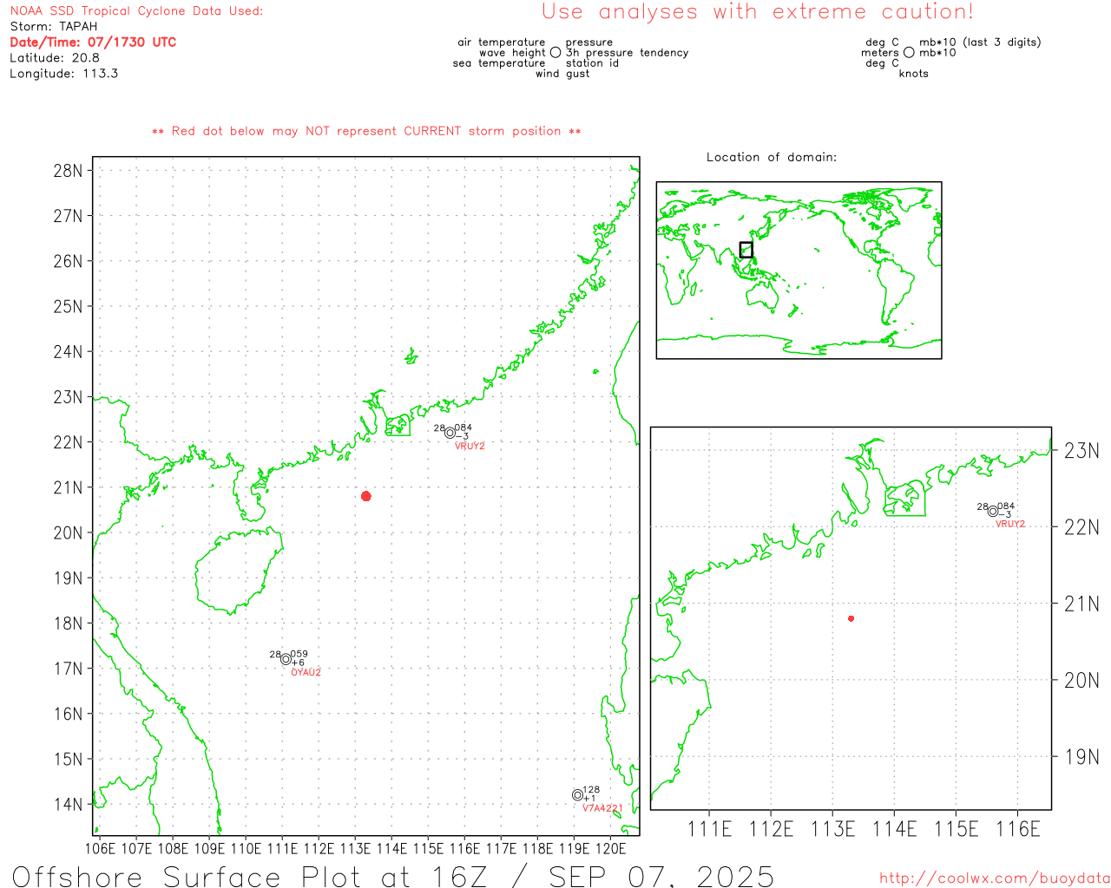Viewport: 1111px width, 888px height.
Task: Click the '23N' label on zoomed map
Action: click(x=1081, y=451)
